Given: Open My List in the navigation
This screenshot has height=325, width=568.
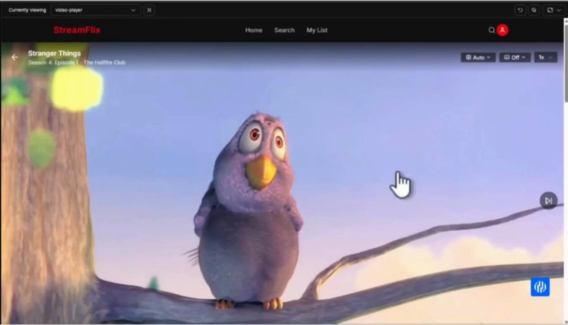Looking at the screenshot, I should click(317, 30).
